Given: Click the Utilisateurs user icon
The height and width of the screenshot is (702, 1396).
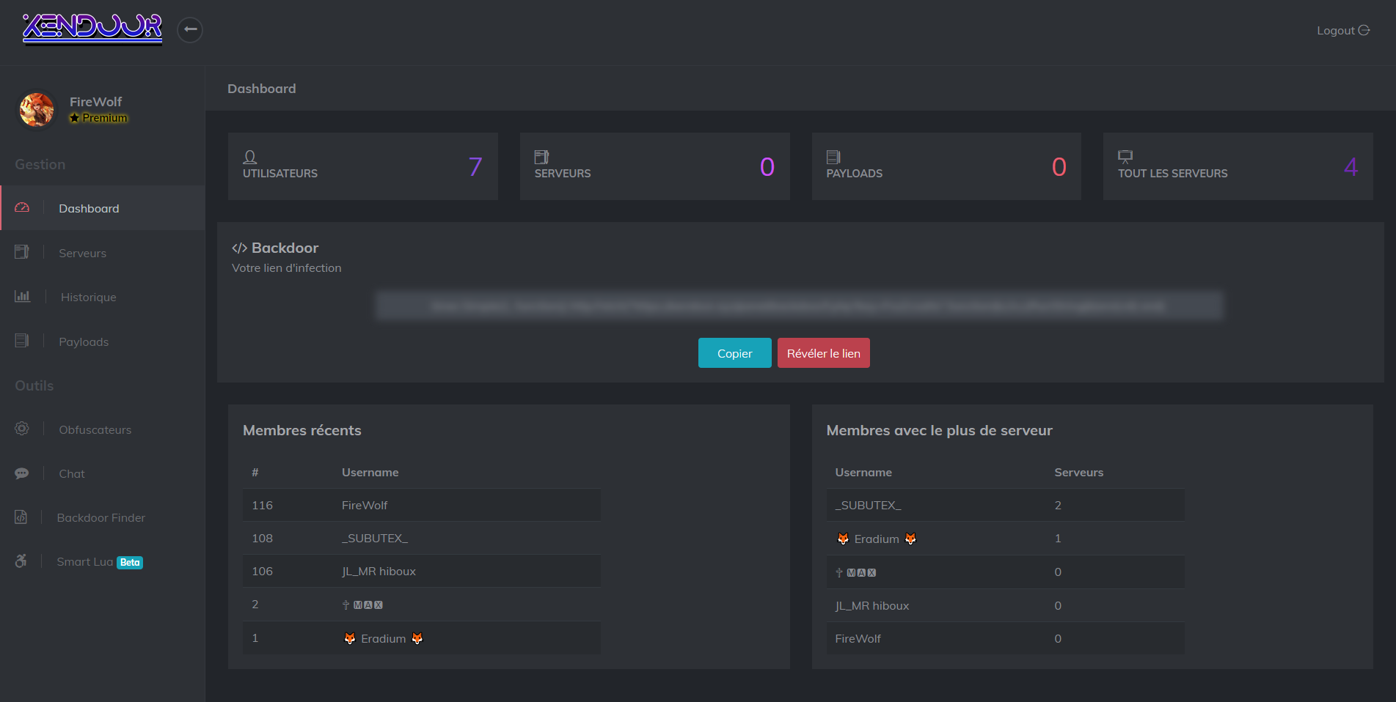Looking at the screenshot, I should point(250,157).
